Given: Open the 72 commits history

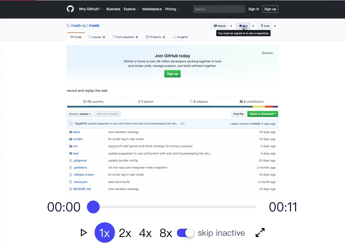Looking at the screenshot, I should (x=93, y=102).
